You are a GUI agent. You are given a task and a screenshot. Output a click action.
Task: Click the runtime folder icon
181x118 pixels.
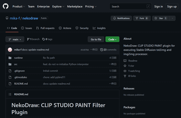pyautogui.click(x=10, y=58)
